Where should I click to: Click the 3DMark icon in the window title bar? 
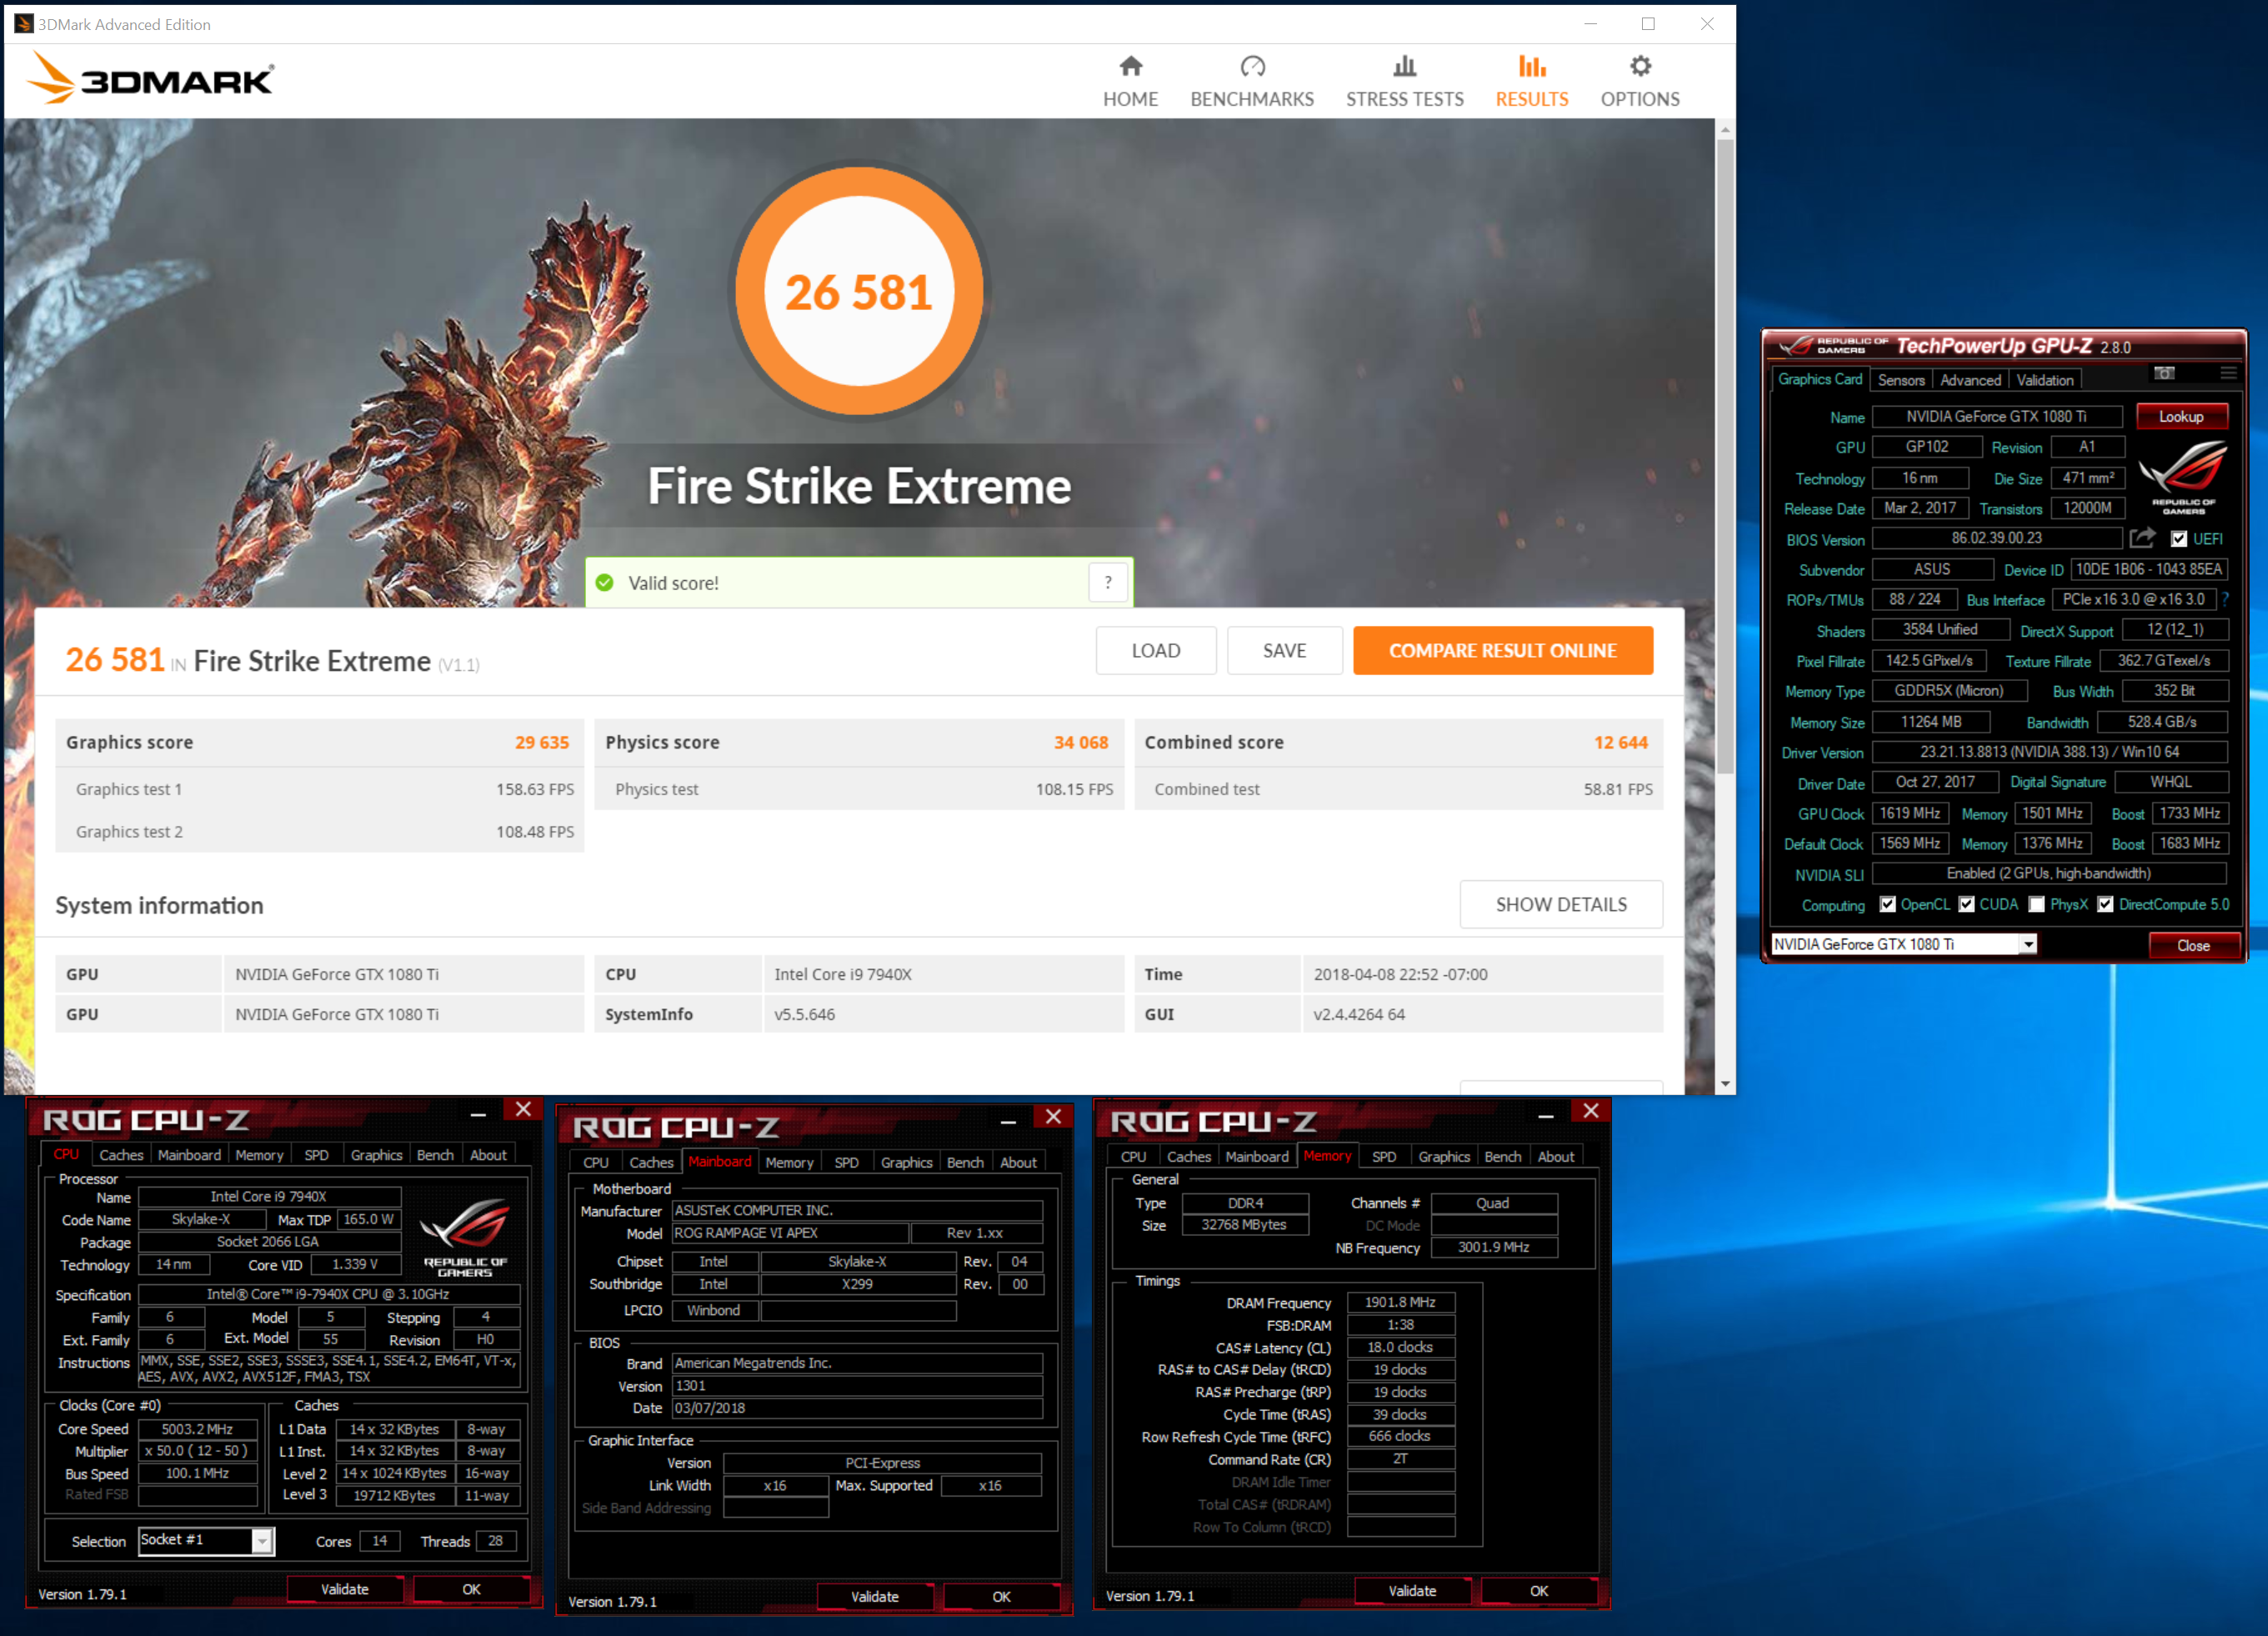(23, 23)
